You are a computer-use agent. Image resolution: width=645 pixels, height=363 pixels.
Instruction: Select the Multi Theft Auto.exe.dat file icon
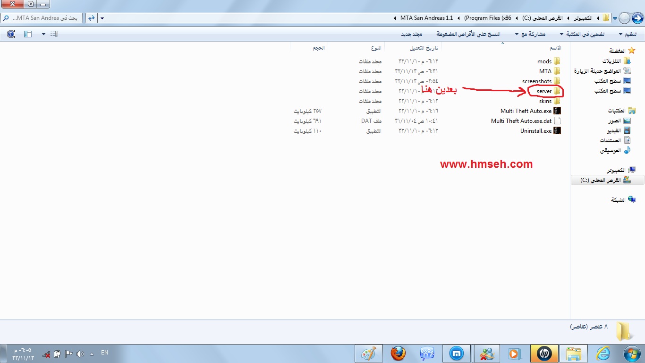coord(557,121)
